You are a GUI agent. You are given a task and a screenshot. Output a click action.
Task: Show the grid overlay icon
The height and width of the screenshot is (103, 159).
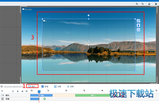point(156,4)
